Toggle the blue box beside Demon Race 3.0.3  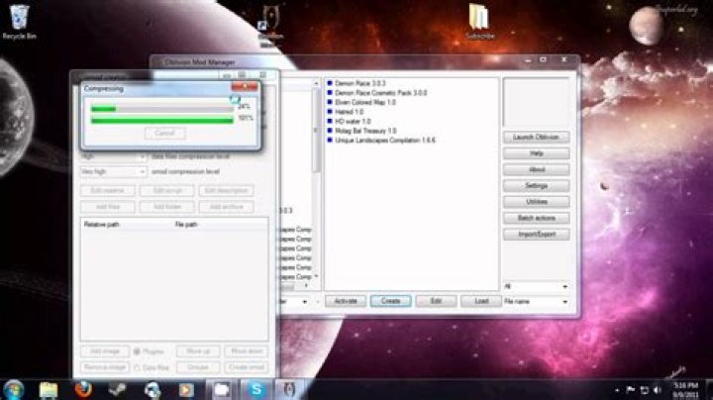pos(329,82)
